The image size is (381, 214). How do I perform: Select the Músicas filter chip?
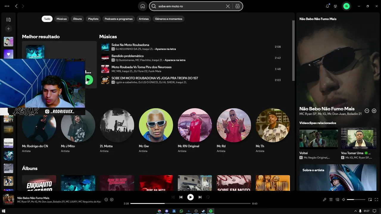[x=62, y=19]
